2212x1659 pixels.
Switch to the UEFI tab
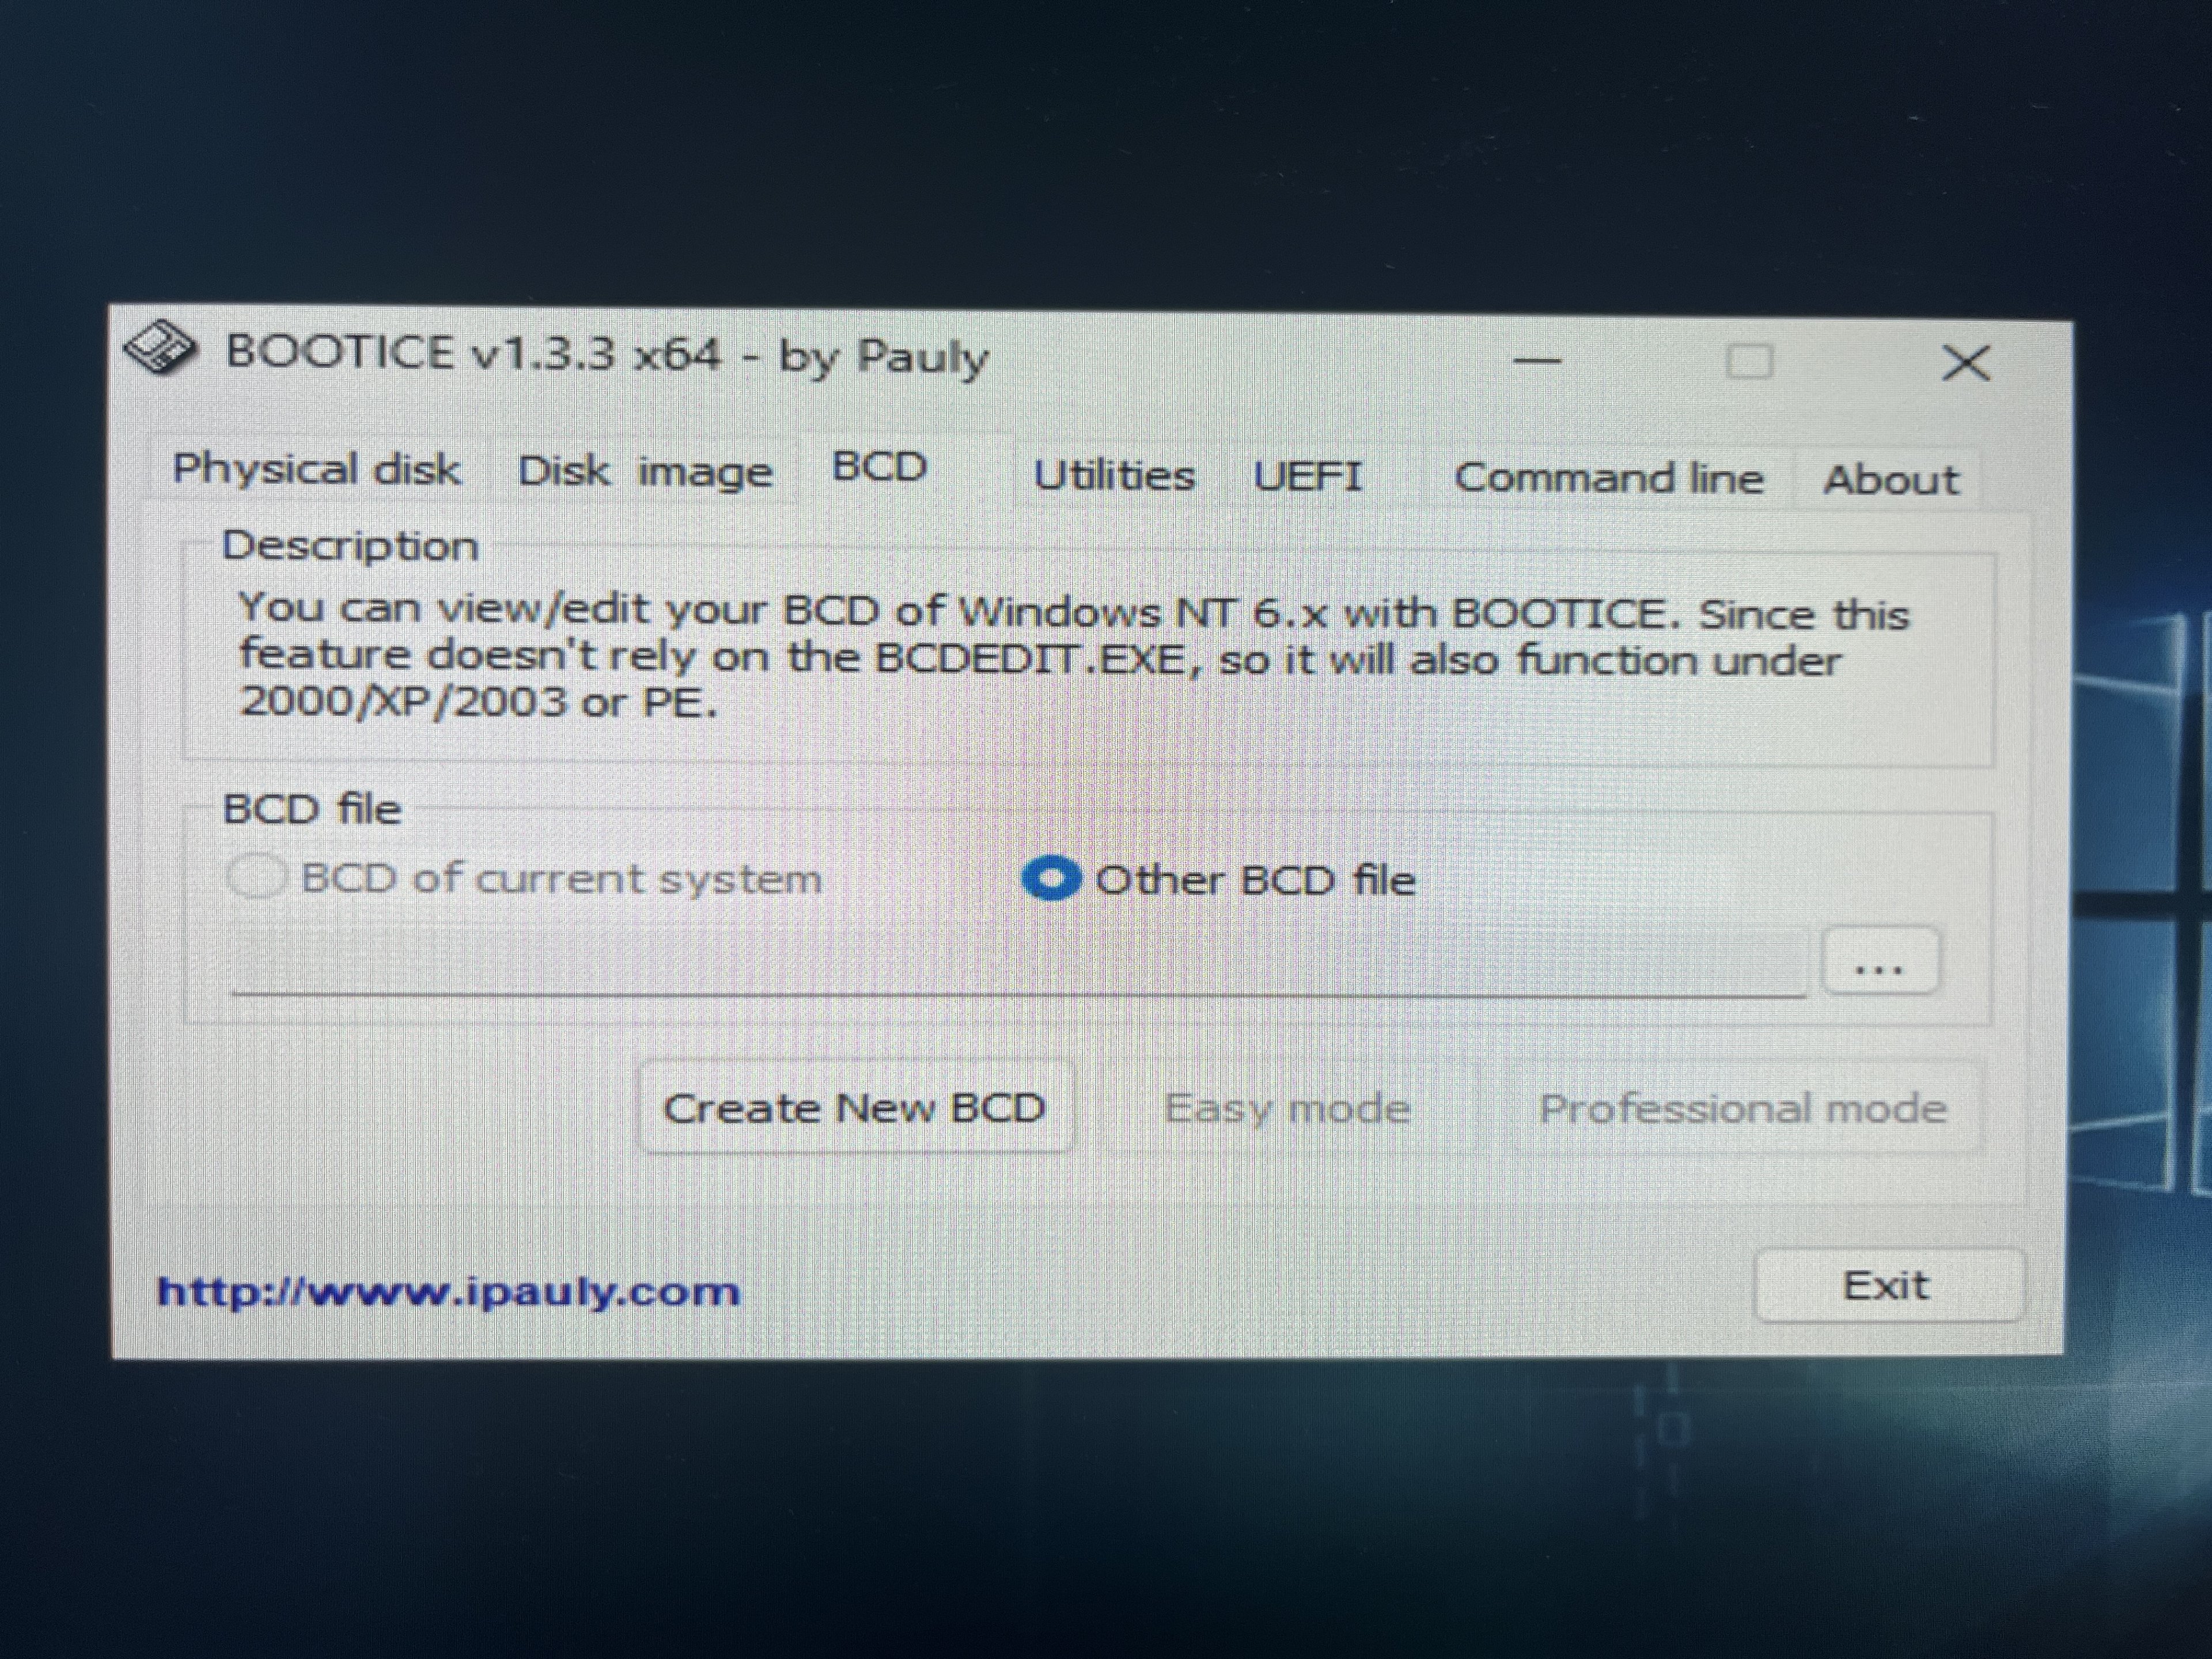1308,476
